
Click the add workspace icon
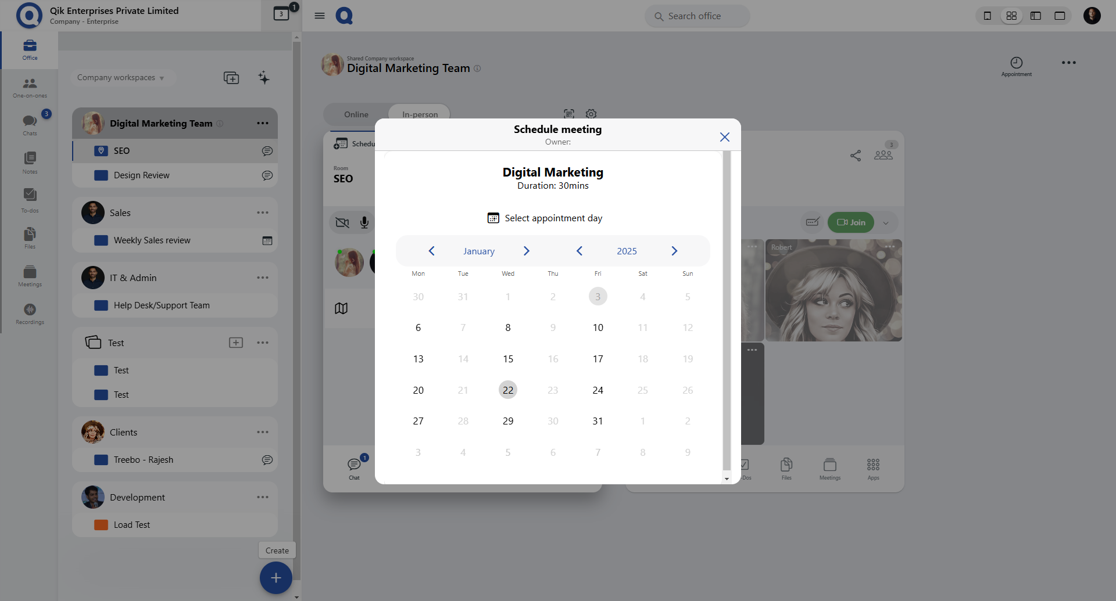[231, 78]
